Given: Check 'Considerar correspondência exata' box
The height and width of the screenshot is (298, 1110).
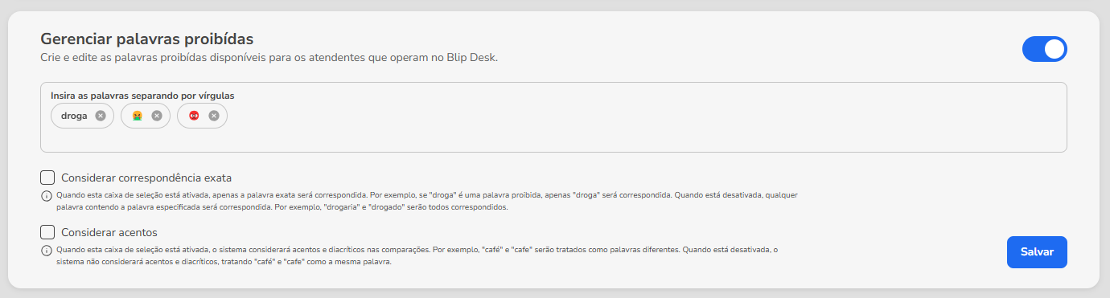Looking at the screenshot, I should [x=47, y=178].
